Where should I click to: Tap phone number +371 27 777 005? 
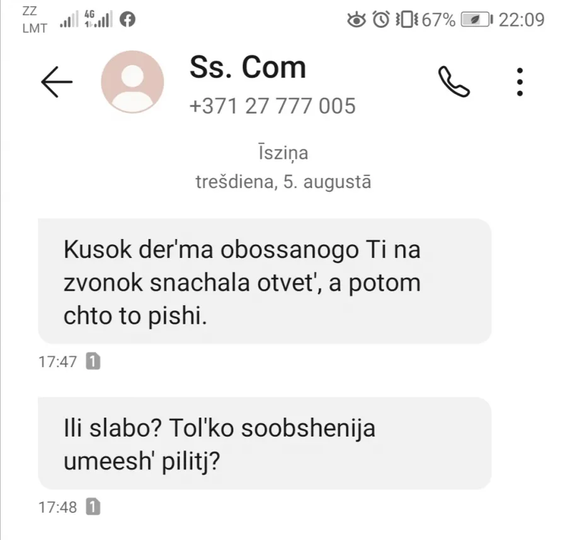click(272, 106)
